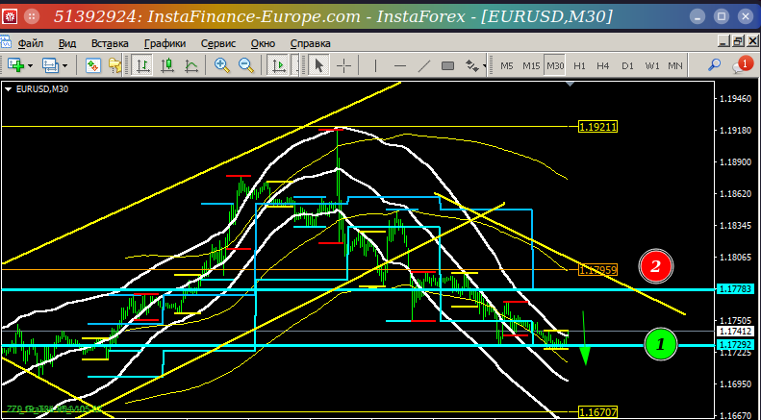Screen dimensions: 761x420
Task: Click the MetaTrader document icon left of Файл
Action: [x=5, y=42]
